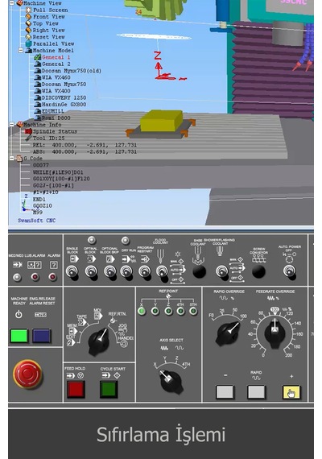Select MDI mode icon on mode dial
This screenshot has width=322, height=459.
97,316
